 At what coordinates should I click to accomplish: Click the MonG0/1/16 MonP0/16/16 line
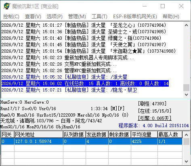(40, 127)
